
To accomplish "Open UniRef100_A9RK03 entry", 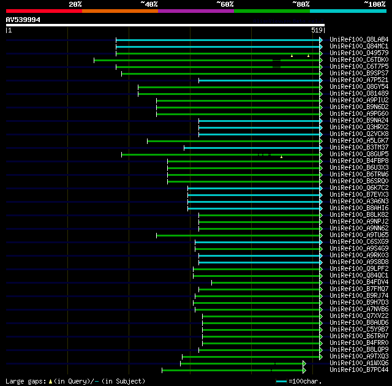I will pyautogui.click(x=359, y=255).
